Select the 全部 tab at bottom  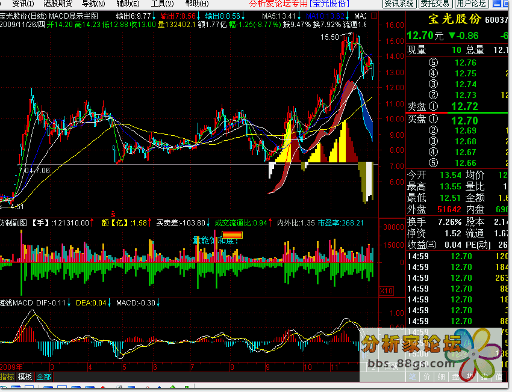point(43,377)
